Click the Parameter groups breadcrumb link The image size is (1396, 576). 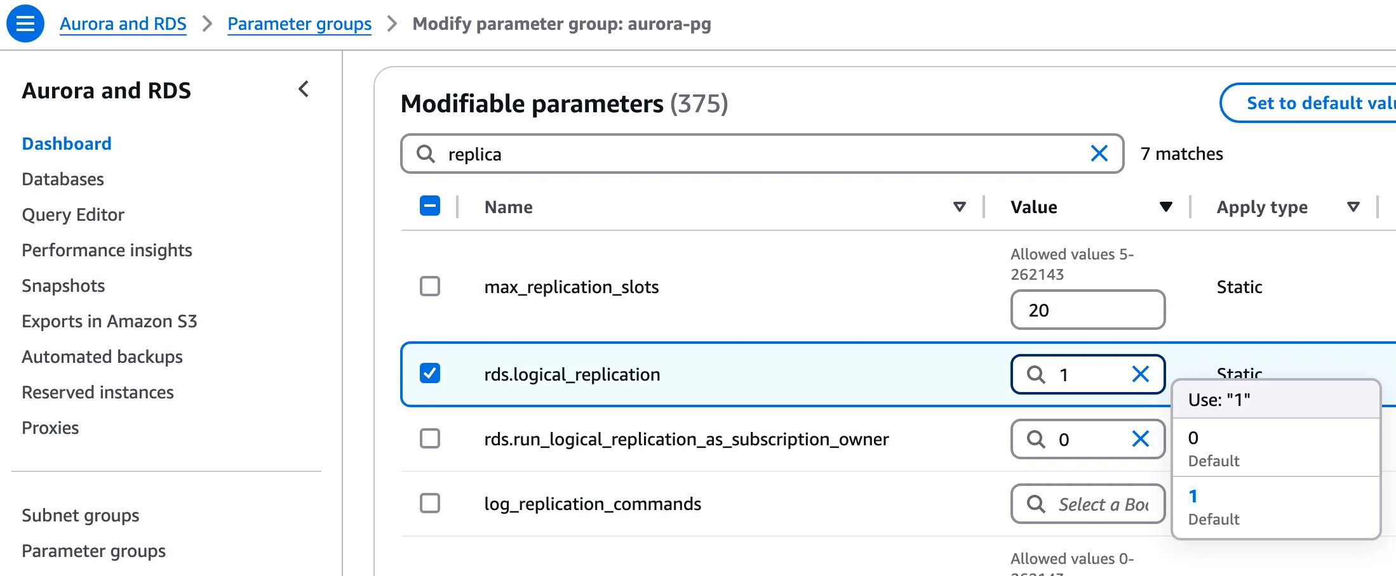click(x=299, y=24)
